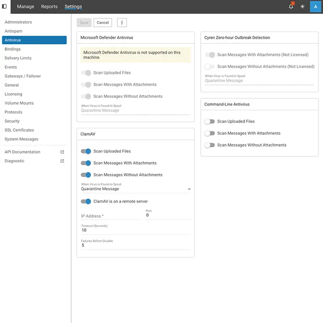Image resolution: width=323 pixels, height=323 pixels.
Task: Click the Microsoft Defender Antivirus card title
Action: point(107,37)
